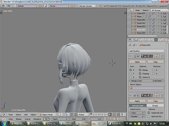Toggle the Subdivide UVs checkbox
This screenshot has width=169, height=126.
(149, 113)
